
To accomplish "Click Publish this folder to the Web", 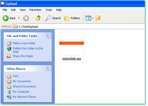I will click(28, 50).
